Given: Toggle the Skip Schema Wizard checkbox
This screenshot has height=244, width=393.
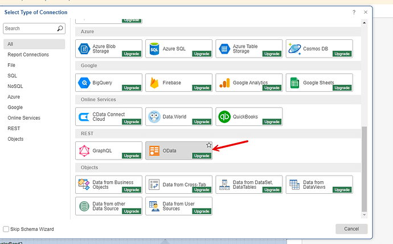Looking at the screenshot, I should [x=6, y=229].
